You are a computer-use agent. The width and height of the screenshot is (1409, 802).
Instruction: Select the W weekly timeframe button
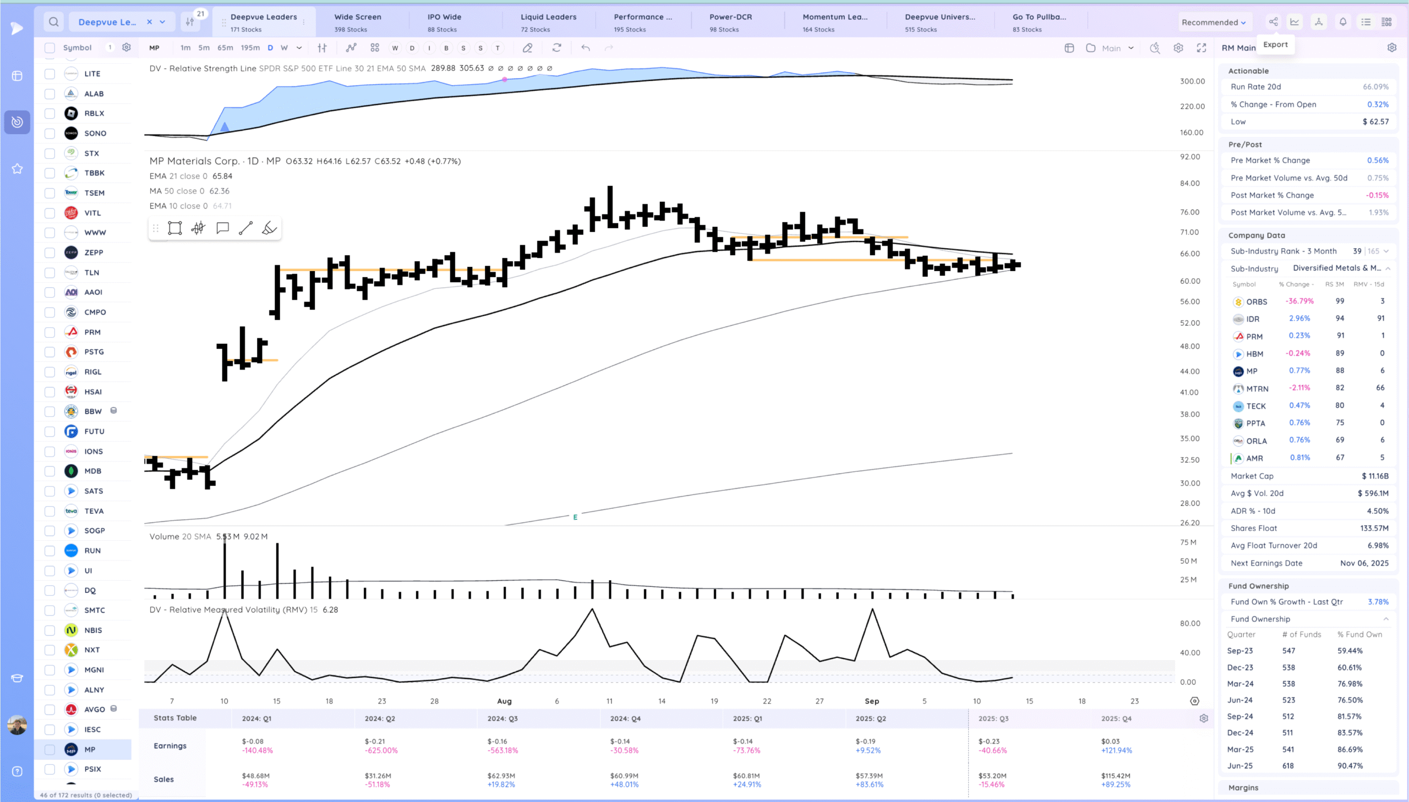click(285, 48)
